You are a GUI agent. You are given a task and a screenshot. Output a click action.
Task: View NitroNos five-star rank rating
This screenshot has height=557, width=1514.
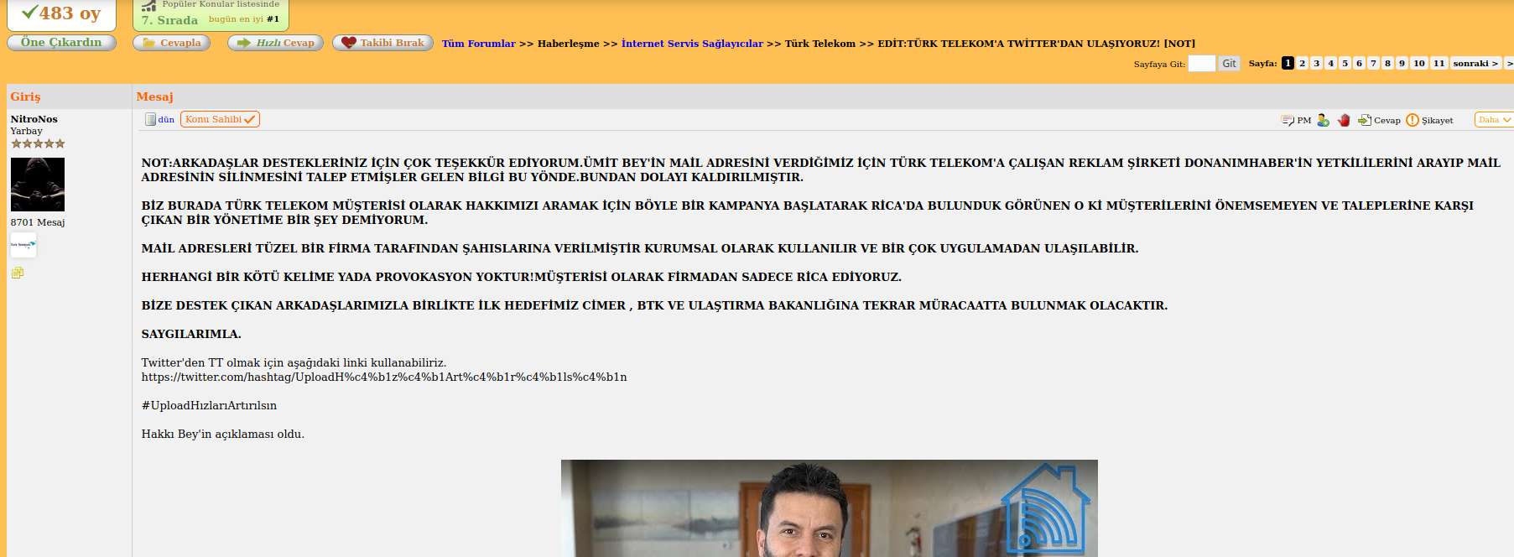pyautogui.click(x=38, y=143)
